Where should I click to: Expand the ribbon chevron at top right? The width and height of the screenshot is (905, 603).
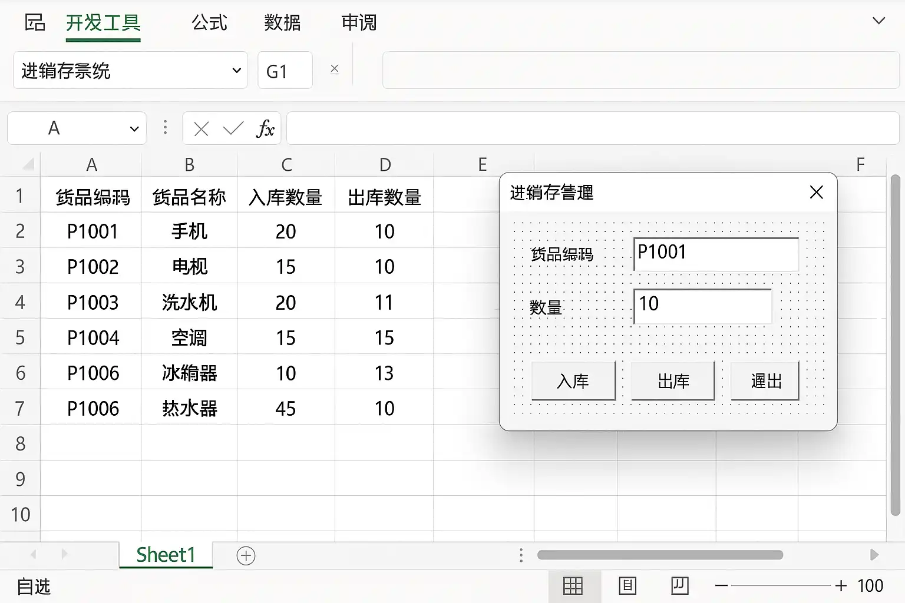click(878, 21)
